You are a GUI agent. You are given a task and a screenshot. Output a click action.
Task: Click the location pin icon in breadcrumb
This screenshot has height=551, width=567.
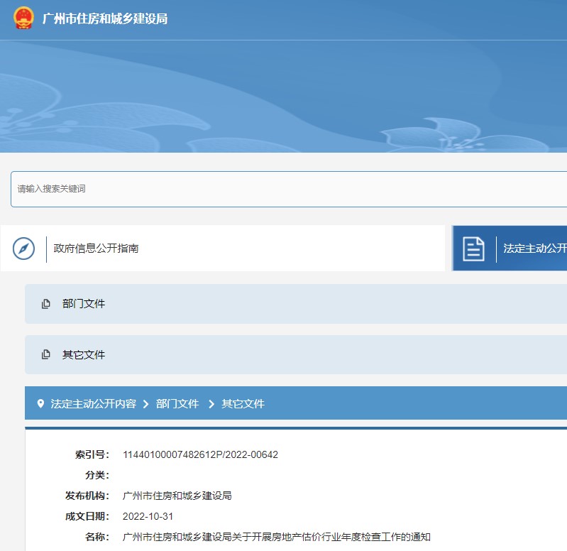coord(40,403)
